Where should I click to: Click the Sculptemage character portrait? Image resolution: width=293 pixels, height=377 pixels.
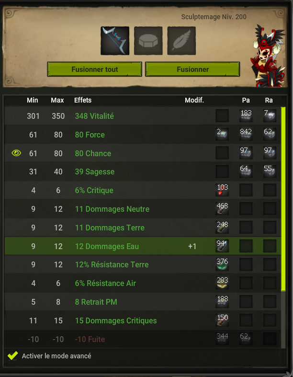(x=268, y=55)
